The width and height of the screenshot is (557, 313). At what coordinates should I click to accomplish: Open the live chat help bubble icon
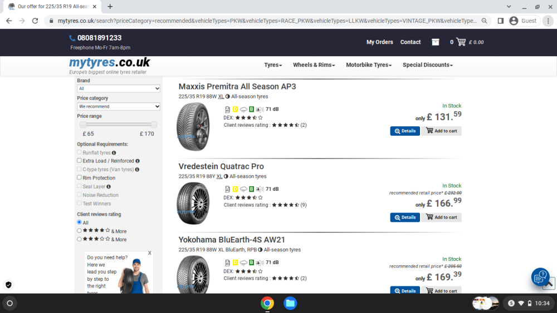[x=540, y=276]
